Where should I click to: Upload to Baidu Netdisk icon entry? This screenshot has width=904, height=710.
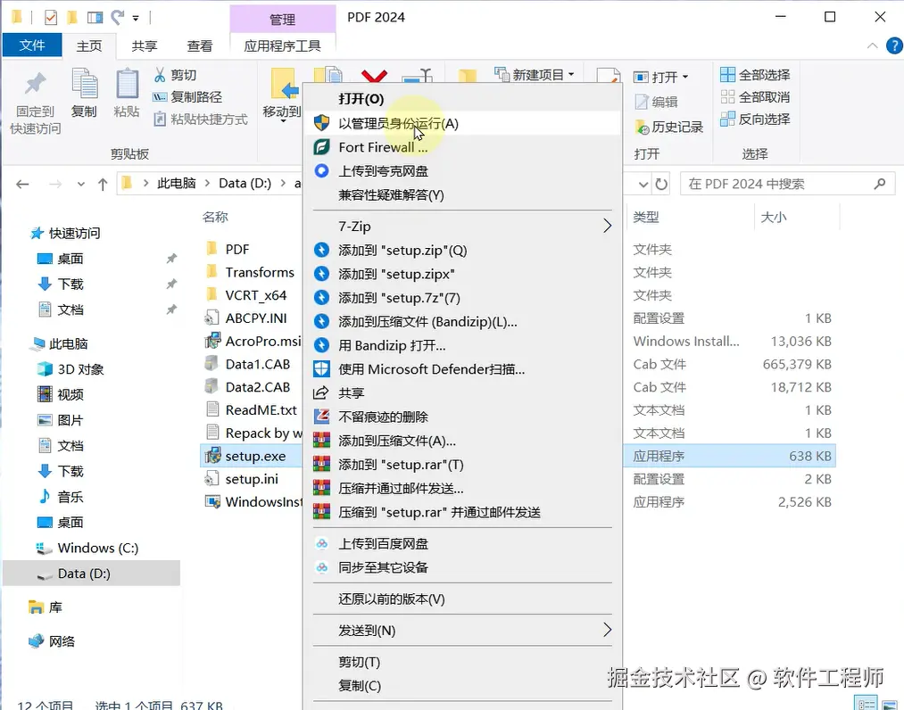click(x=321, y=543)
